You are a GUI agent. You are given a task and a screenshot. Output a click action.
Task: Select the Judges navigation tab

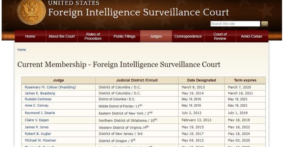156,36
